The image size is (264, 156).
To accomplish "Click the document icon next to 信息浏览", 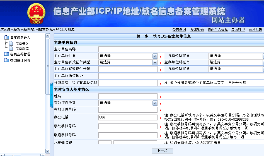I will click(x=11, y=49).
